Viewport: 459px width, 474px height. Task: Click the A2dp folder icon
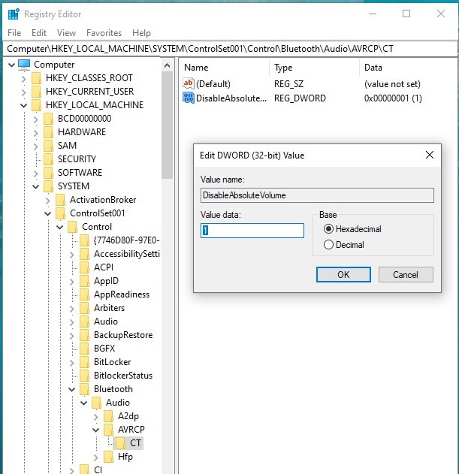[108, 416]
